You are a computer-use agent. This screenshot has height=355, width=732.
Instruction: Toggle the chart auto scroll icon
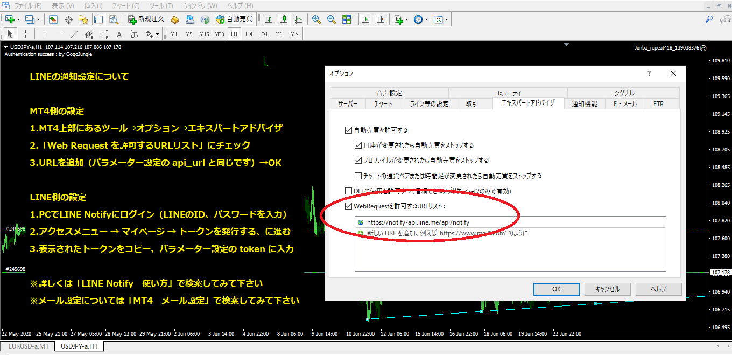click(x=365, y=19)
